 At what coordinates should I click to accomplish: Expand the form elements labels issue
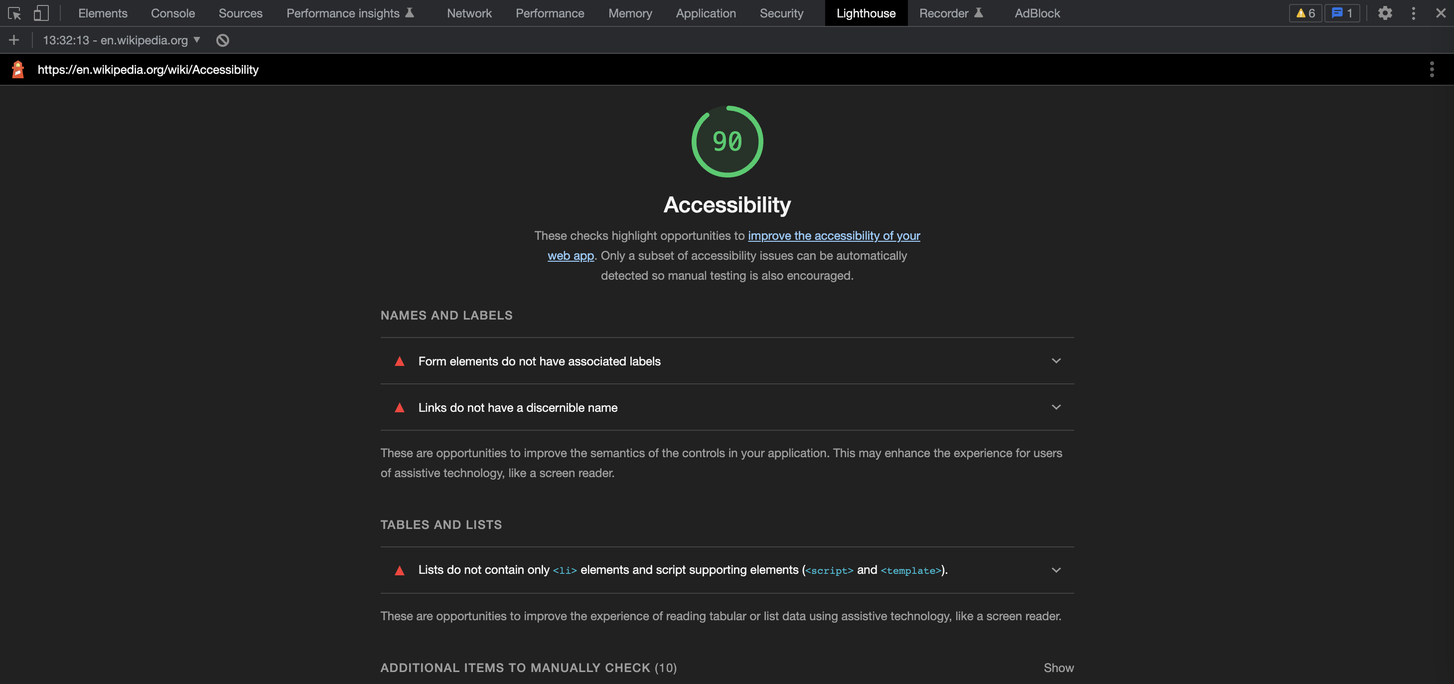point(1056,360)
